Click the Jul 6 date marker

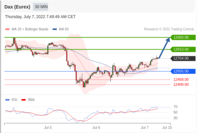96,128
